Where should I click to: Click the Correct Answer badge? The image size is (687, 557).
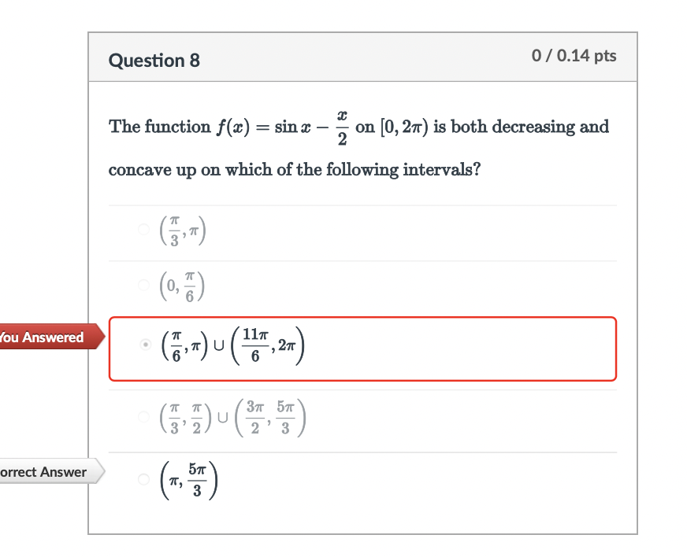pos(41,472)
